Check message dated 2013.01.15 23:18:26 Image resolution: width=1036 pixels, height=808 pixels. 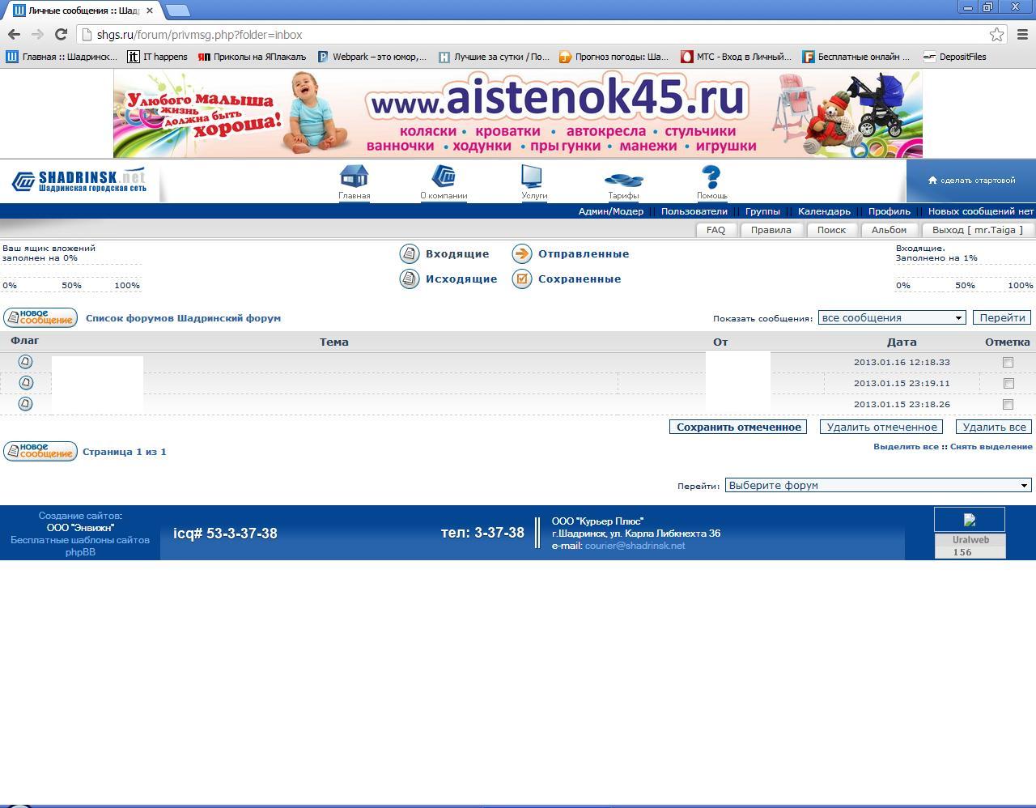click(1008, 404)
